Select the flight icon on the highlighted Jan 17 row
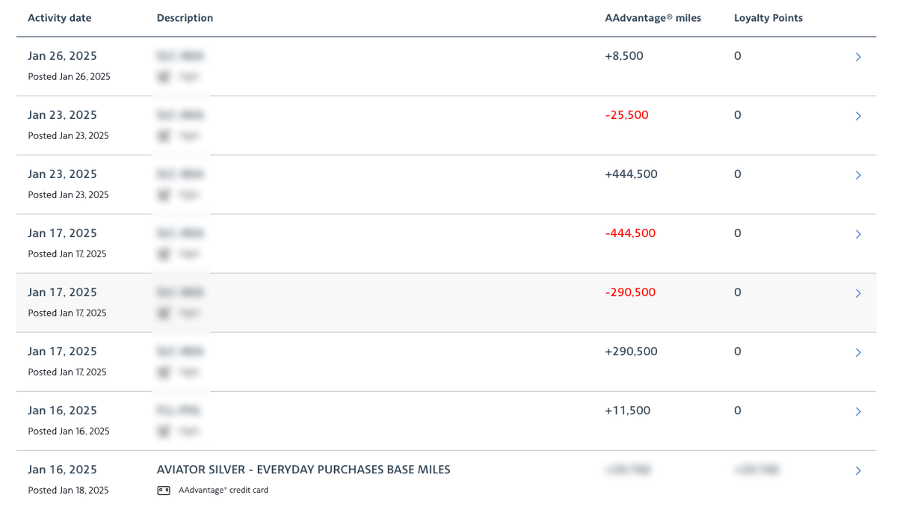The width and height of the screenshot is (897, 507). coord(163,313)
